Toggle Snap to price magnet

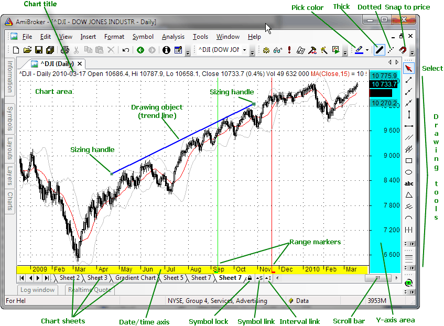click(402, 50)
